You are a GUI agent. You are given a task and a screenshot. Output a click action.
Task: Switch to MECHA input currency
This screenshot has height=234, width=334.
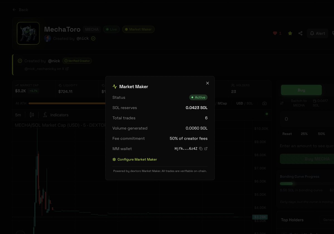click(299, 103)
